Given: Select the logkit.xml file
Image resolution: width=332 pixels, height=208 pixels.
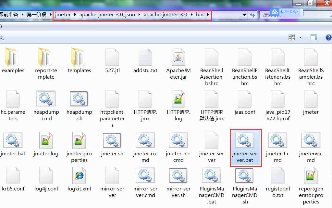Looking at the screenshot, I should point(79,179).
